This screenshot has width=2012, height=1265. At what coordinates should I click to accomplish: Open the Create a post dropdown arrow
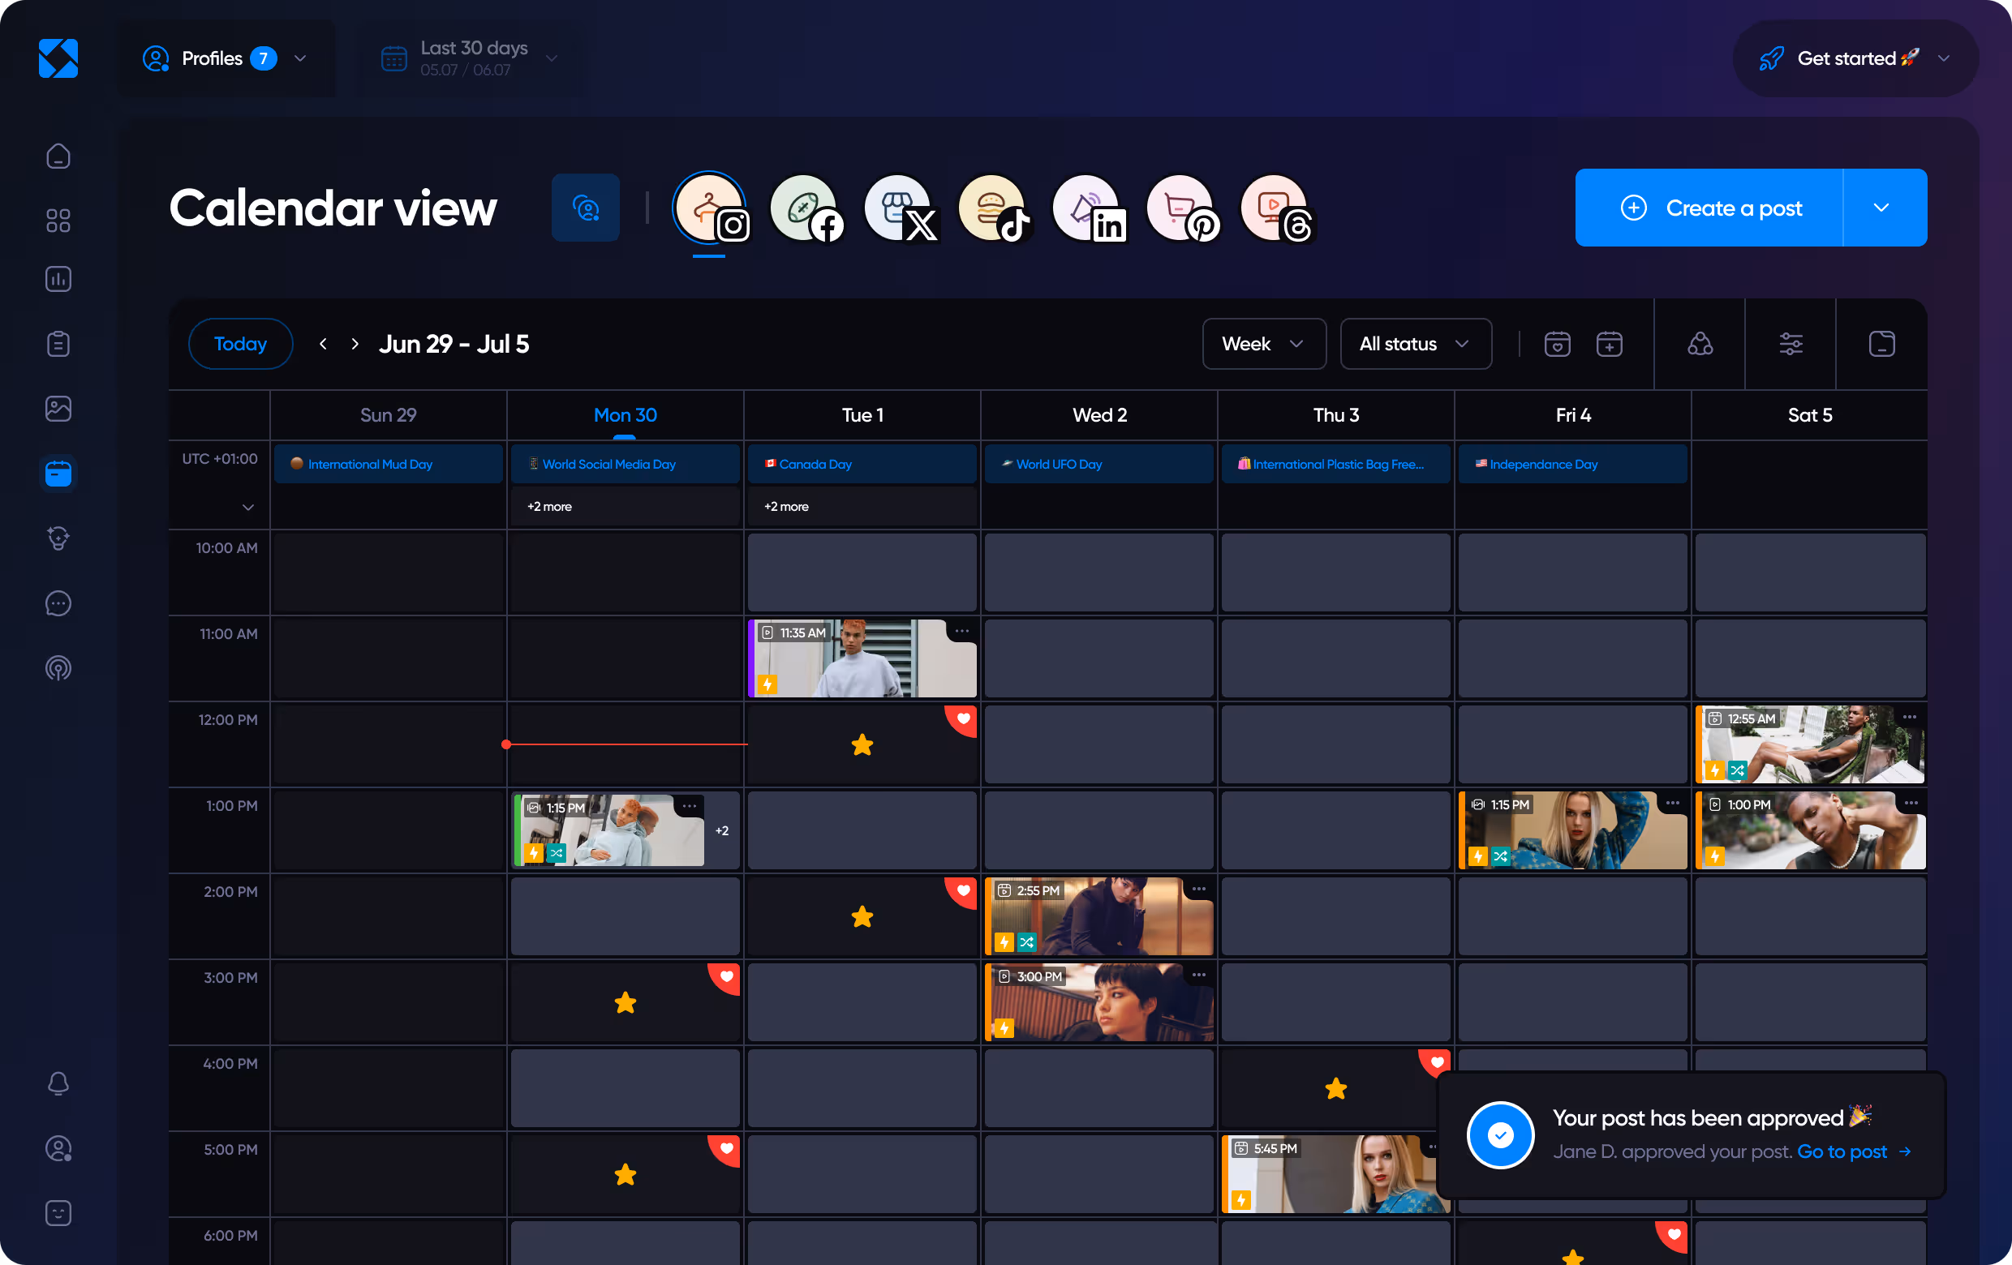(1883, 208)
